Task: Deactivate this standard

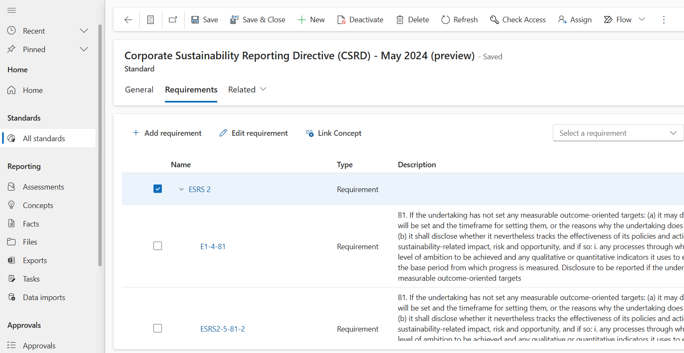Action: 360,20
